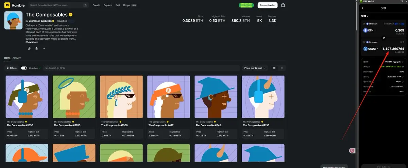Viewport: 408px width, 168px height.
Task: Click the Search by NFTs field
Action: 142,68
